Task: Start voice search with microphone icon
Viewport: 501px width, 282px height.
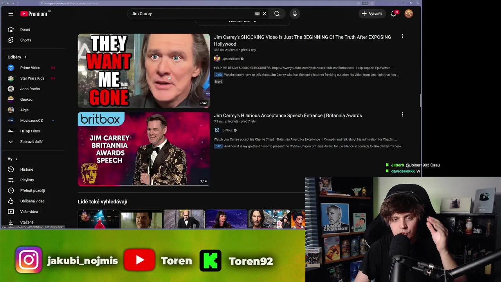Action: (x=295, y=14)
